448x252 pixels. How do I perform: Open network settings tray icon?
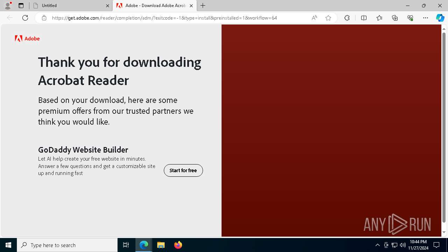tap(394, 245)
